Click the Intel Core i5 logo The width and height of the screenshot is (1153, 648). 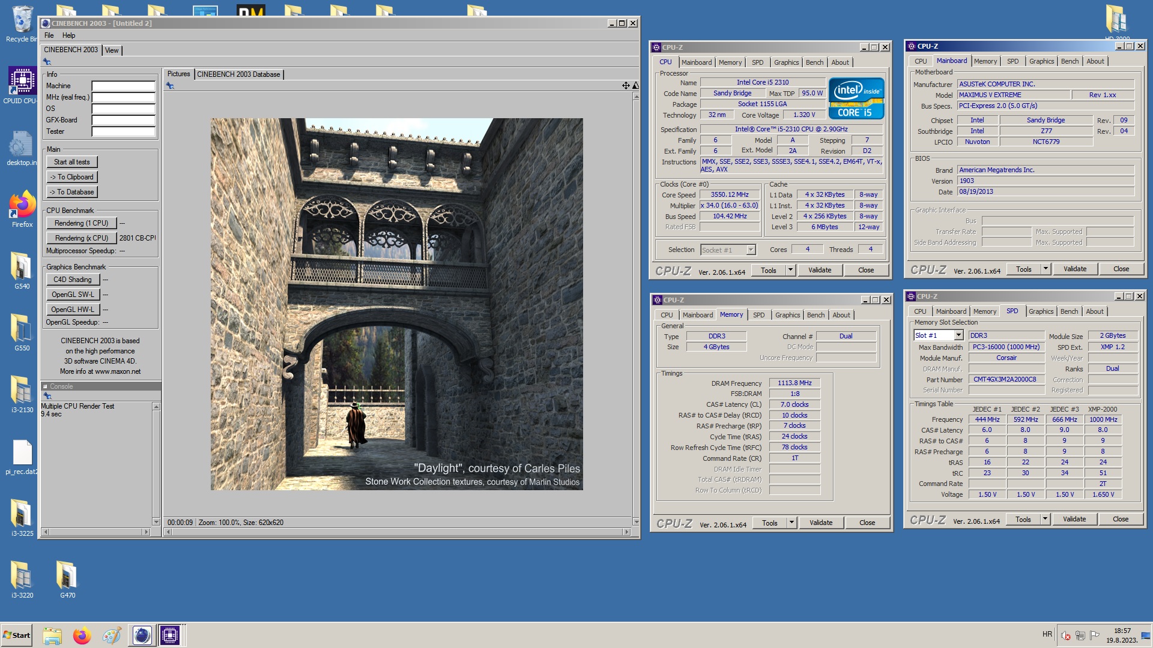pos(856,98)
